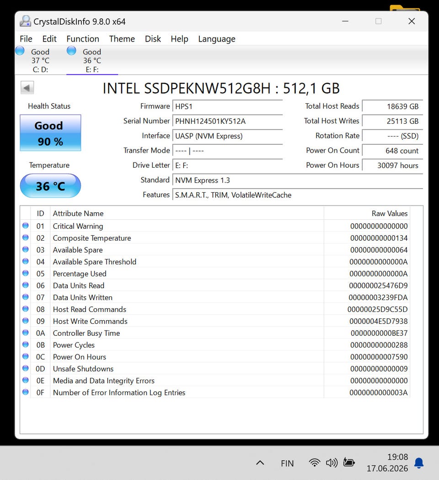Click the status dot for Critical Warning

click(26, 226)
